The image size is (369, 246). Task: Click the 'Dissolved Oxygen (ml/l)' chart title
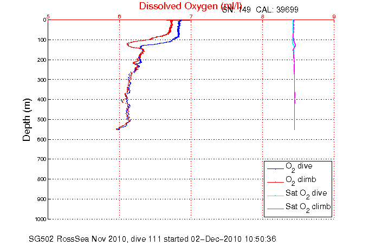click(x=190, y=6)
